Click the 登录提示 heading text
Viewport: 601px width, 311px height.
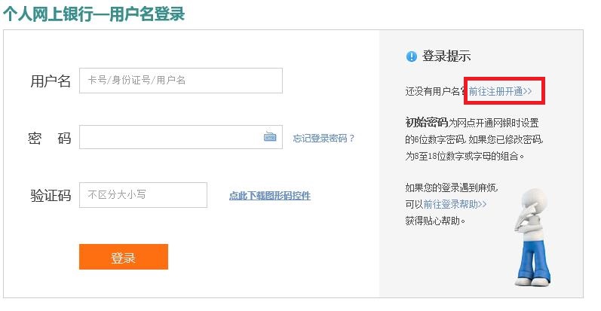tap(446, 56)
